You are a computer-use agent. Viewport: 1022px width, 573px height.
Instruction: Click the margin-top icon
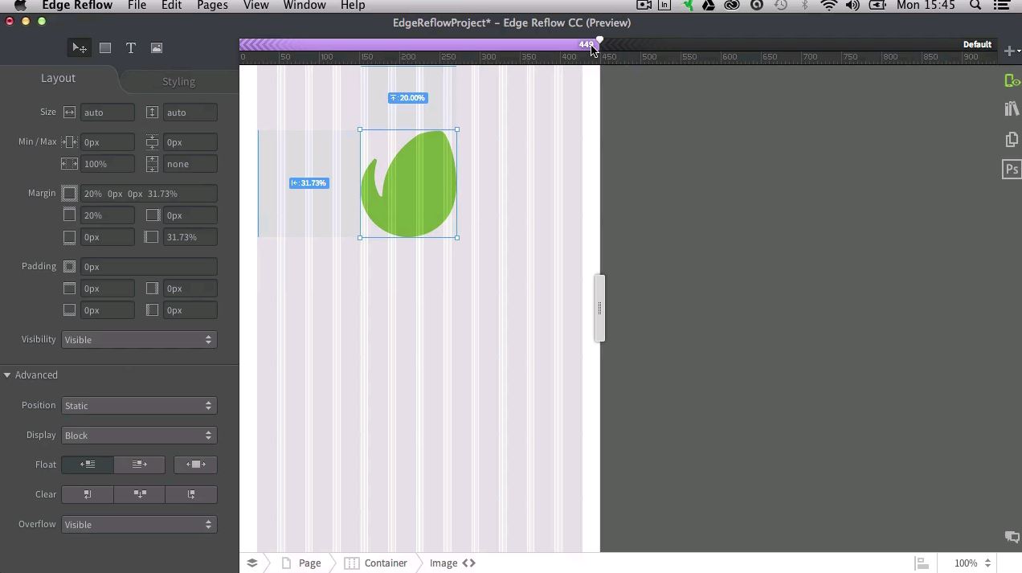point(69,215)
